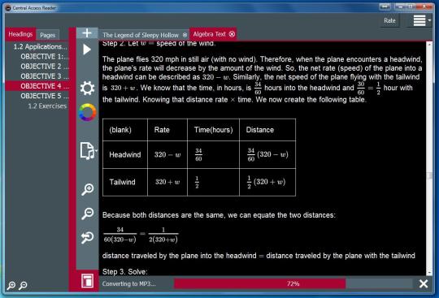
Task: Click the 'Step 3. Solve:' text
Action: [125, 272]
